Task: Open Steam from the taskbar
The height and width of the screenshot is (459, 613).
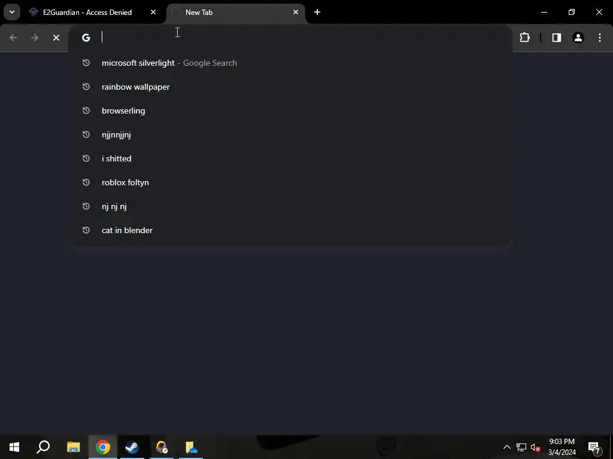Action: coord(132,447)
